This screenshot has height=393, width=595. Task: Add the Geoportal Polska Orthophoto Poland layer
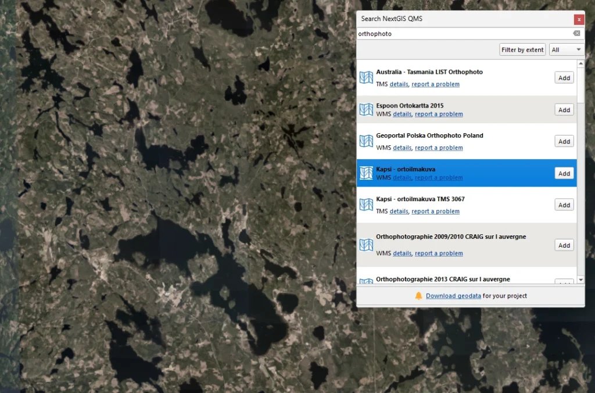(564, 141)
